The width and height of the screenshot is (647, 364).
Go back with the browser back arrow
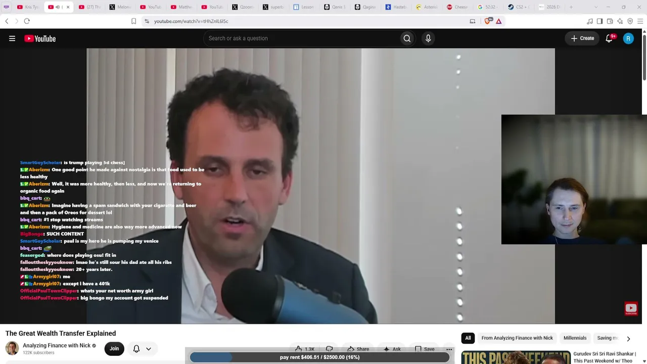[7, 21]
